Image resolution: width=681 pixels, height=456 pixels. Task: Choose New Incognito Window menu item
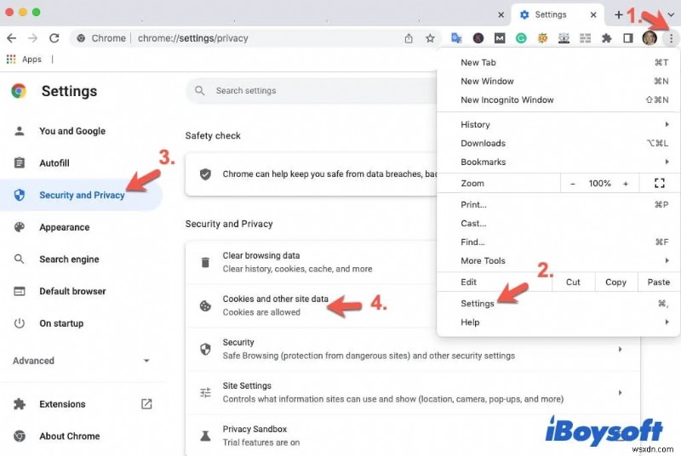(x=558, y=100)
